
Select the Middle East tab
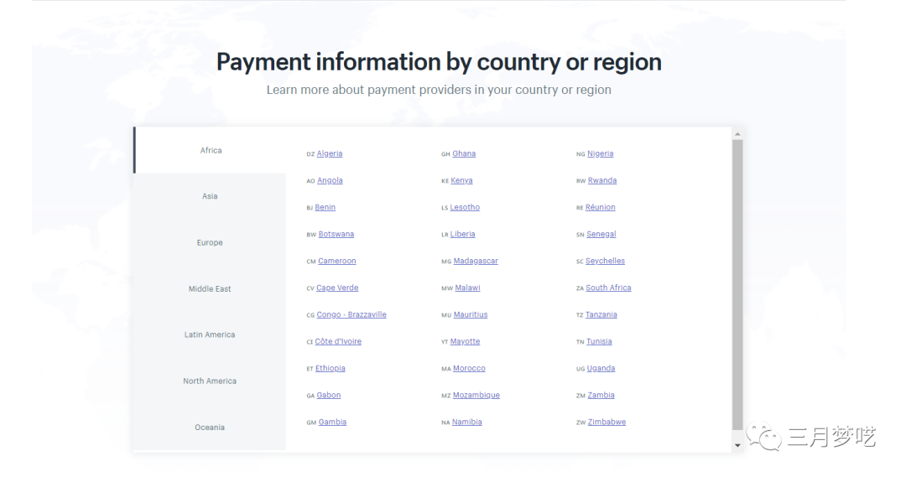210,289
